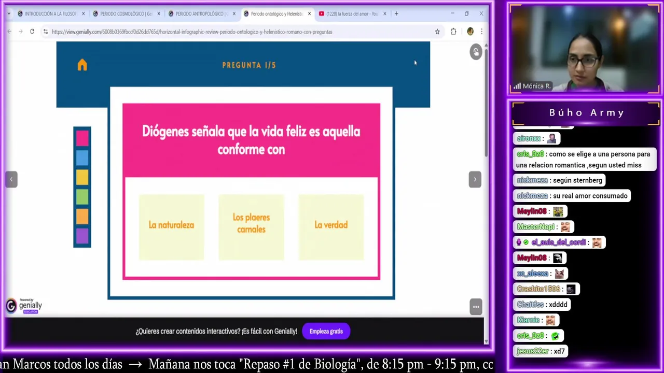Viewport: 664px width, 373px height.
Task: Open the browser extensions puzzle icon
Action: coord(453,32)
